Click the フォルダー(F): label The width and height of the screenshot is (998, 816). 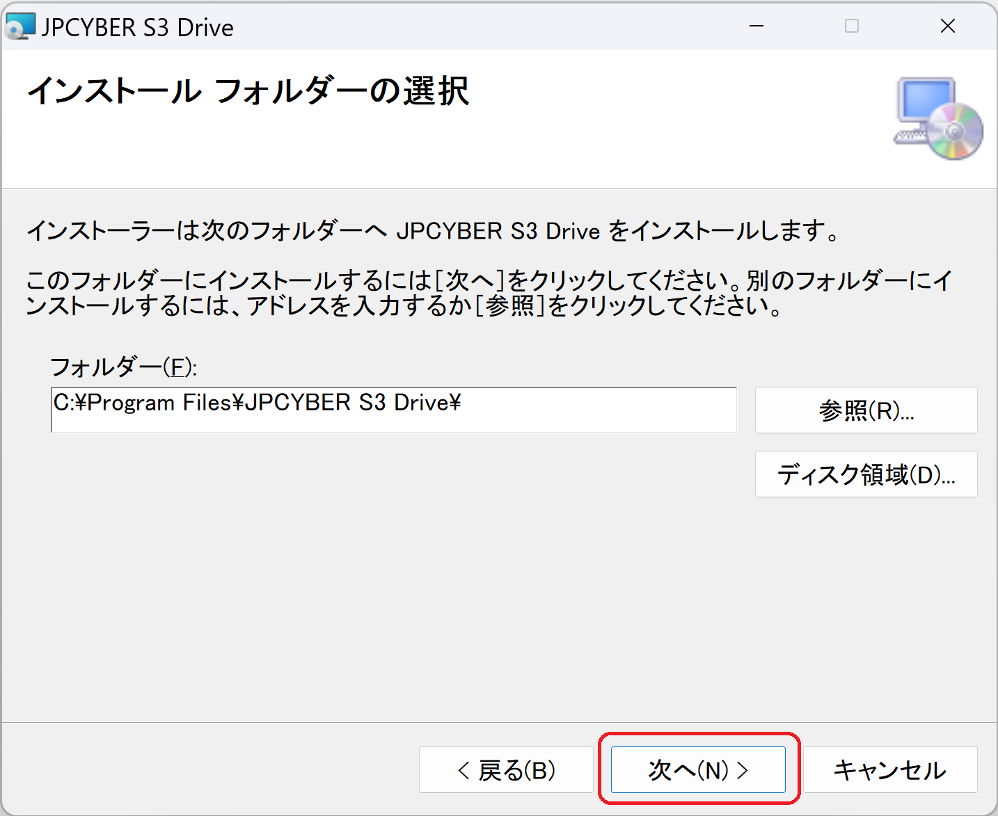click(x=123, y=367)
